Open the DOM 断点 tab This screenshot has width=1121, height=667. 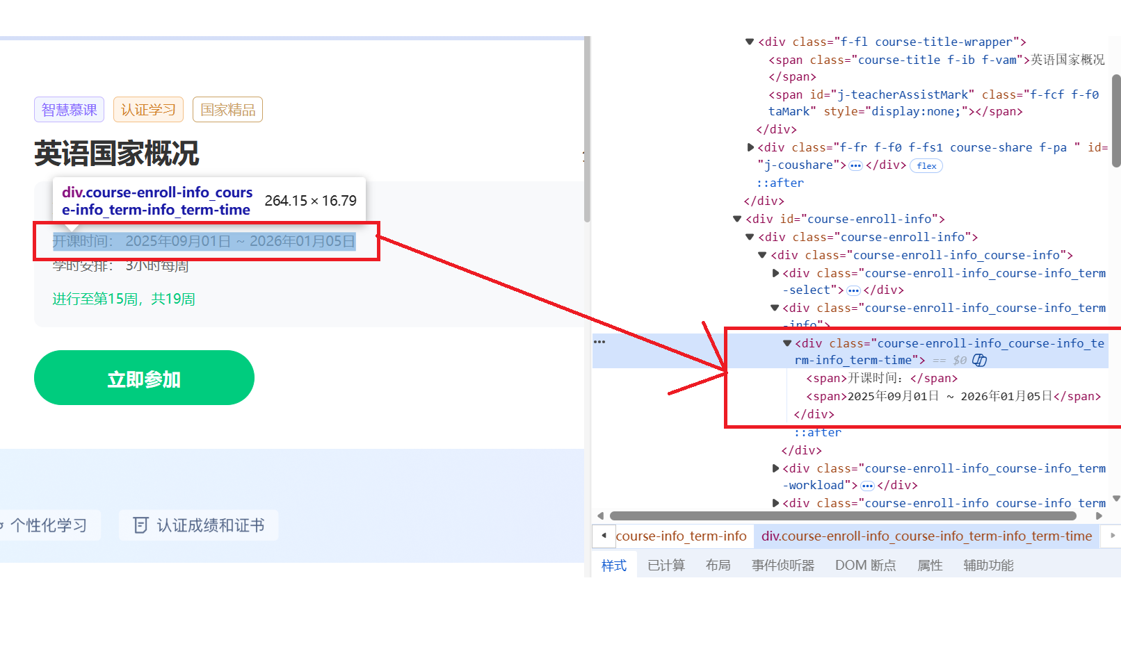[x=866, y=565]
